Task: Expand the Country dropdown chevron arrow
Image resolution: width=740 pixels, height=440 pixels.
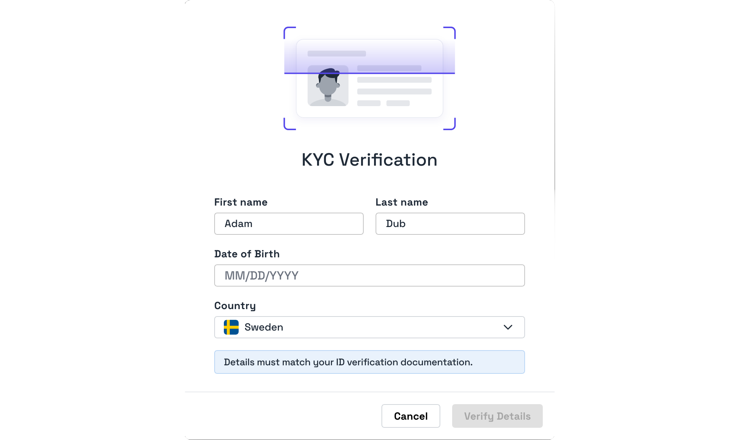Action: point(508,327)
